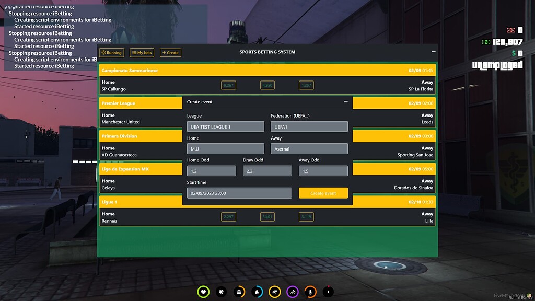The height and width of the screenshot is (301, 535).
Task: Click the shield armor icon on HUD
Action: [x=222, y=293]
